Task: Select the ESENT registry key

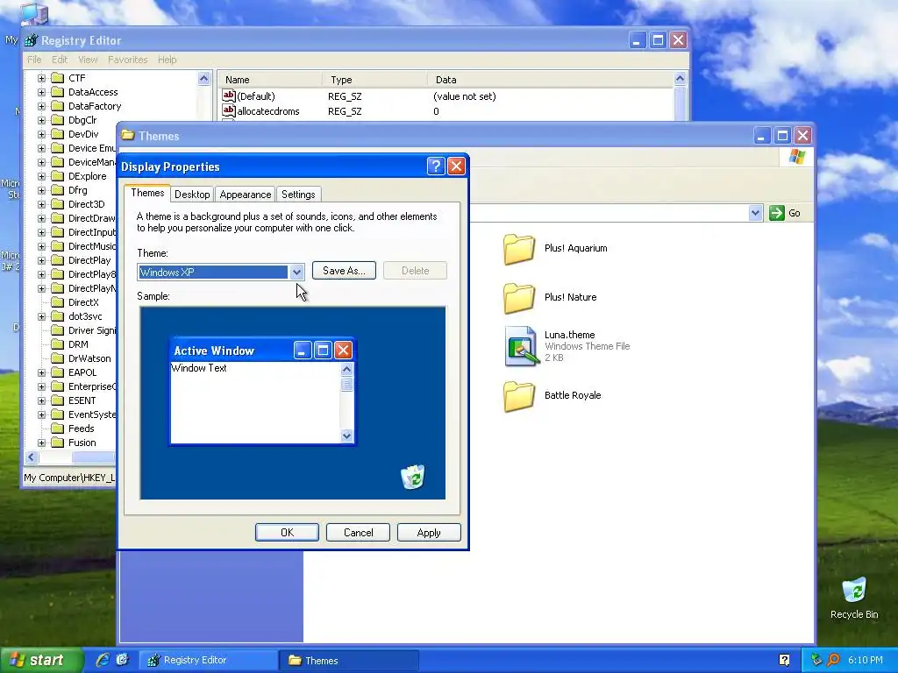Action: 82,400
